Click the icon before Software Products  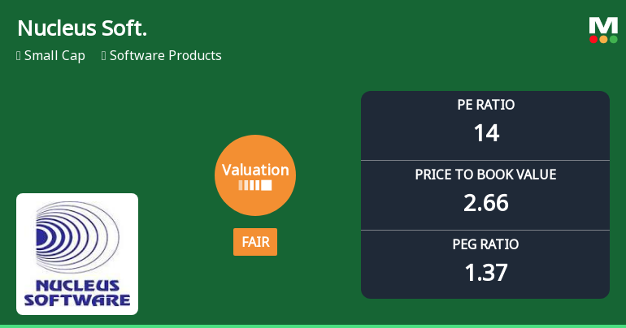pos(104,56)
